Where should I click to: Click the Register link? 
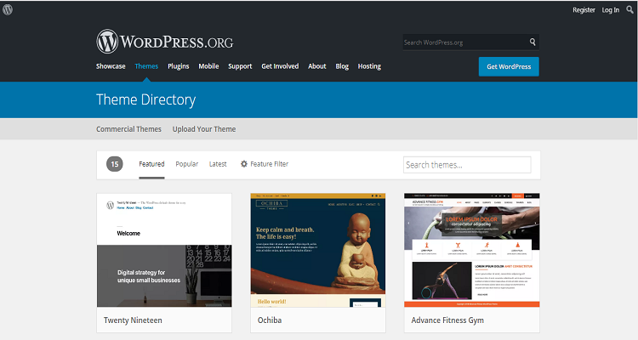[584, 10]
